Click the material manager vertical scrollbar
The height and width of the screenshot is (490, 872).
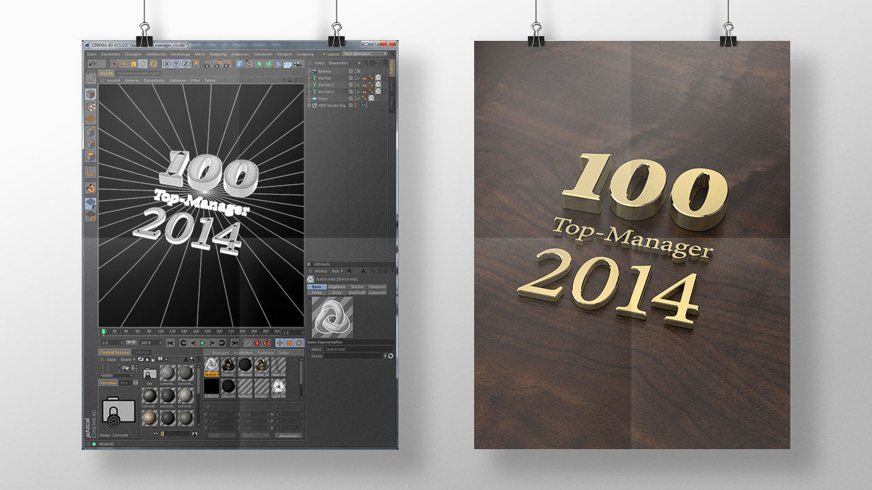pyautogui.click(x=301, y=376)
